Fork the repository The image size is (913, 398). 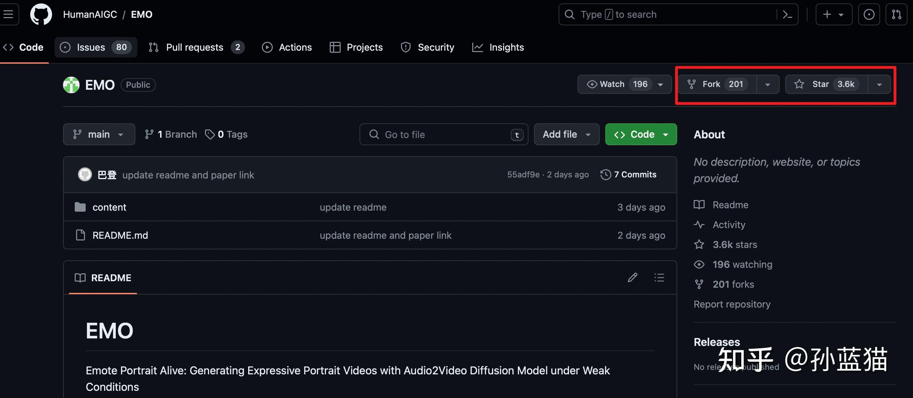pos(718,84)
